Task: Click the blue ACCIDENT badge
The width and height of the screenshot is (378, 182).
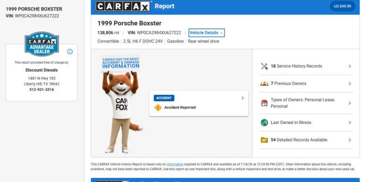Action: (x=164, y=98)
